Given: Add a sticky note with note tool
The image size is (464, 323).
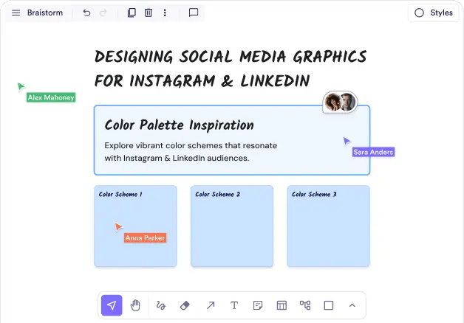Looking at the screenshot, I should click(x=258, y=305).
